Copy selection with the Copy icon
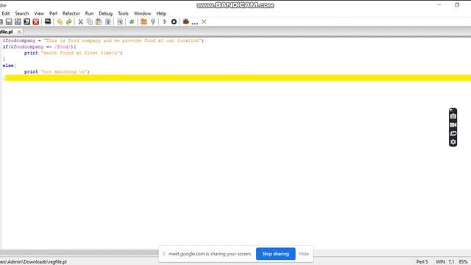The height and width of the screenshot is (265, 471). click(90, 21)
